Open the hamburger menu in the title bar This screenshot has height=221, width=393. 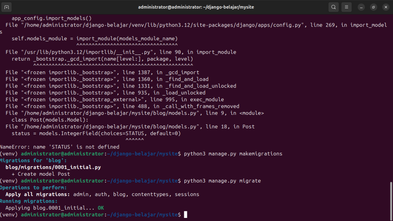pos(347,7)
